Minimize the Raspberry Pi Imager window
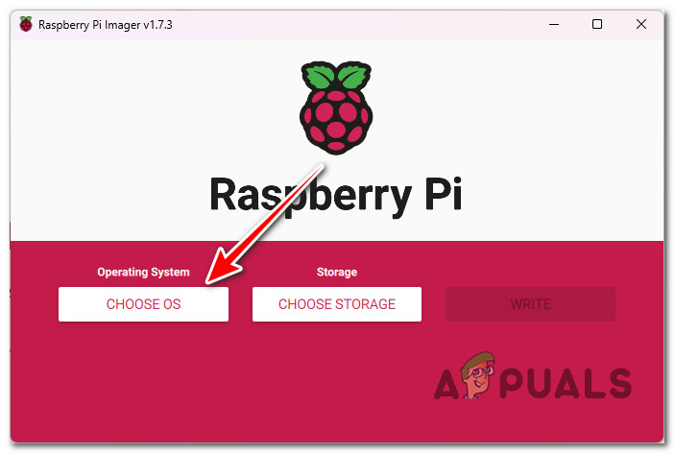Viewport: 675px width, 454px height. (x=554, y=25)
